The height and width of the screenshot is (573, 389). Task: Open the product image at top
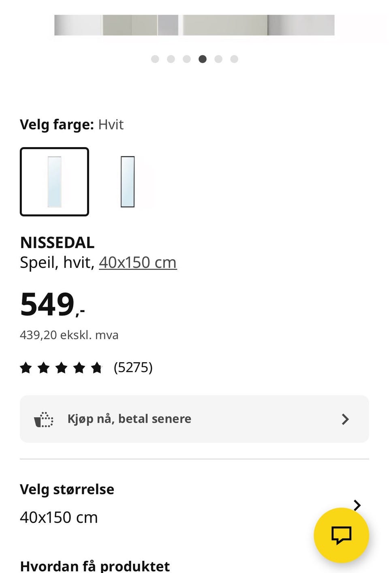tap(194, 25)
